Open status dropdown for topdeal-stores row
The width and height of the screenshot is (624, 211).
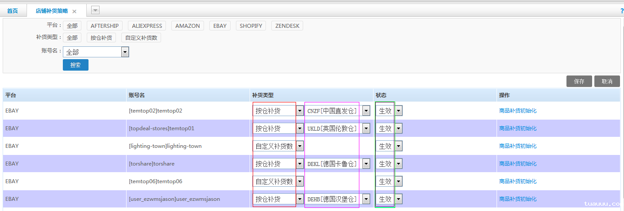[x=389, y=128]
